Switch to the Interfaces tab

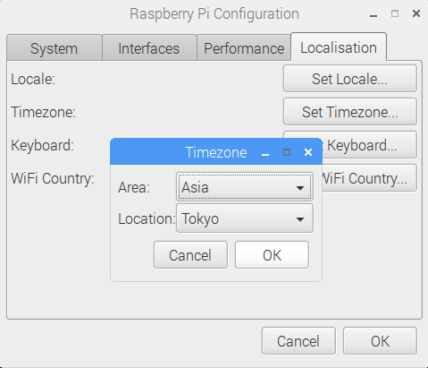click(149, 48)
